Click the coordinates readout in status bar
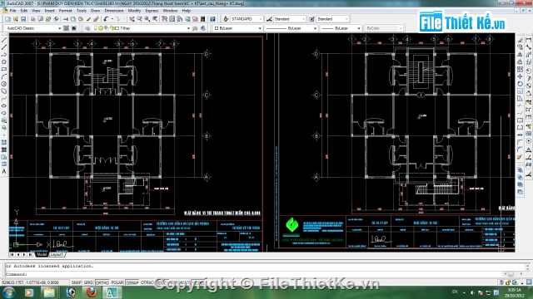533x299 pixels. point(35,282)
